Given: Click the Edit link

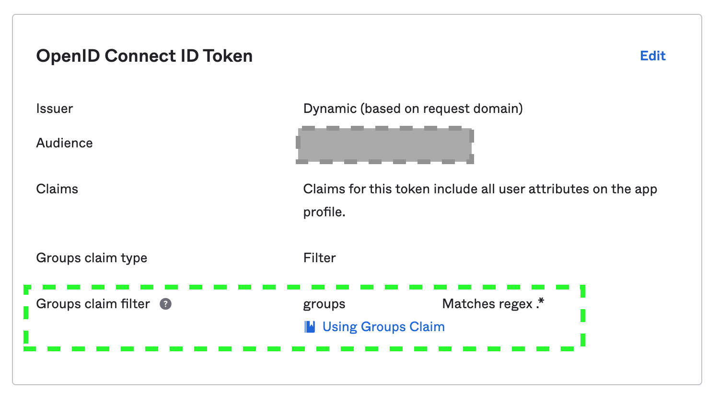Looking at the screenshot, I should click(652, 56).
